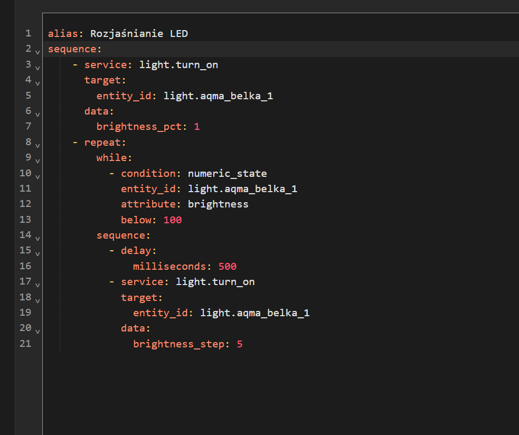Collapse the delay block fold arrow

(x=37, y=253)
